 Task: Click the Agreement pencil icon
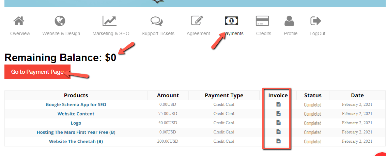point(197,21)
